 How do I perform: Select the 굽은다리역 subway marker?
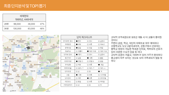coord(7,79)
